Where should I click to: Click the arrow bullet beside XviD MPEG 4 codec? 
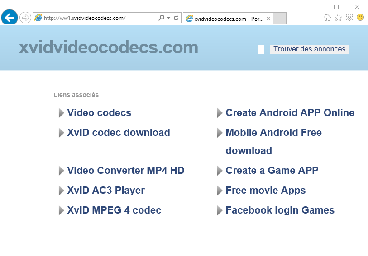click(x=61, y=210)
